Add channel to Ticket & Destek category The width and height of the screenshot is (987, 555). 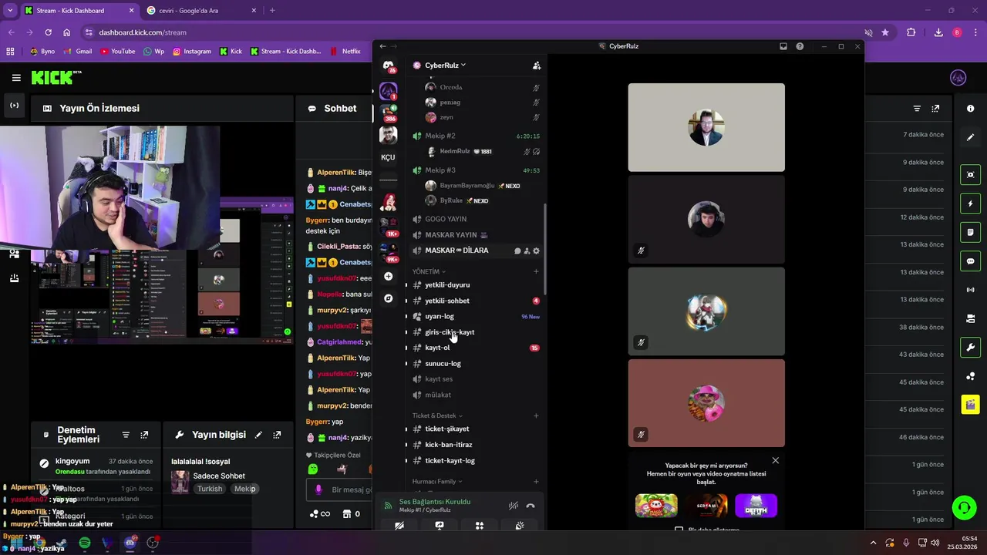pyautogui.click(x=537, y=416)
